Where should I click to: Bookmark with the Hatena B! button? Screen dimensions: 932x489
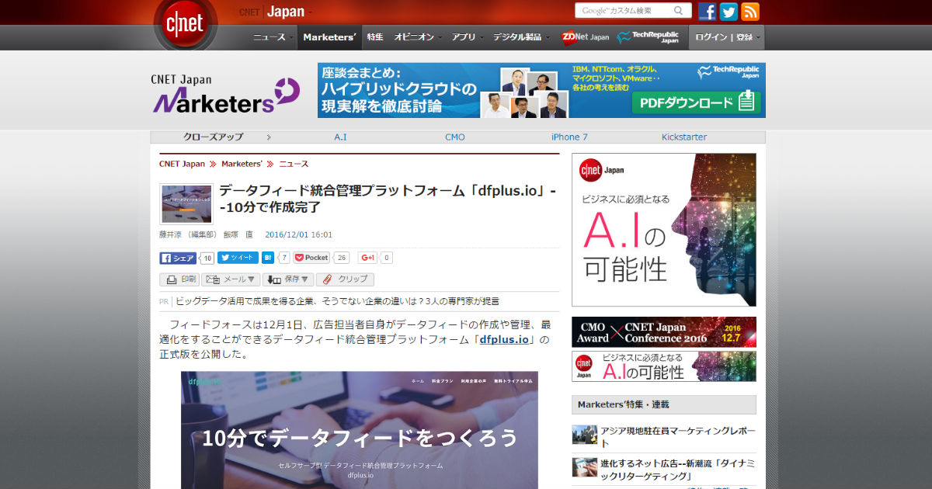point(268,258)
